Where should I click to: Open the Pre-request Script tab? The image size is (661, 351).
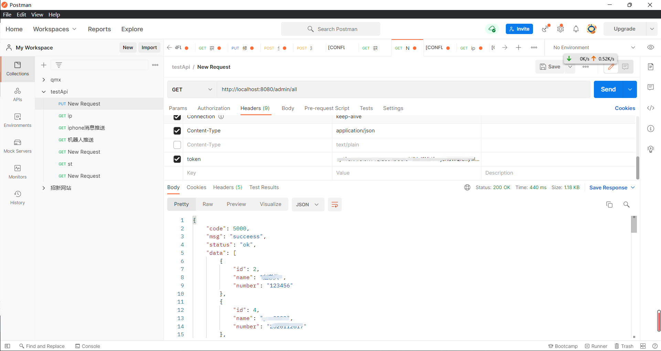tap(327, 108)
